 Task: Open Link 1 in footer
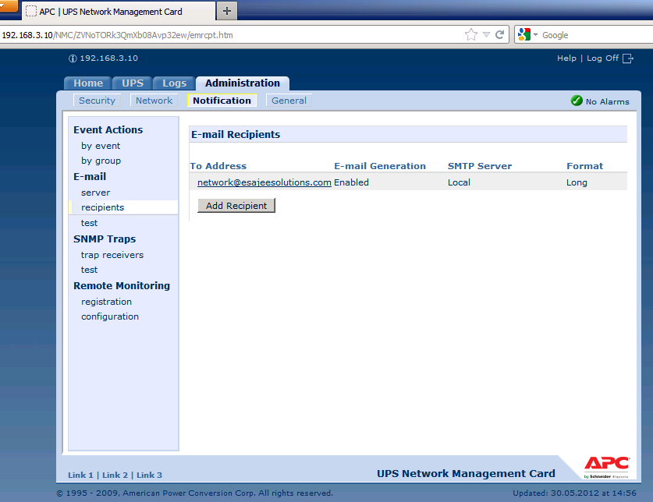click(80, 475)
